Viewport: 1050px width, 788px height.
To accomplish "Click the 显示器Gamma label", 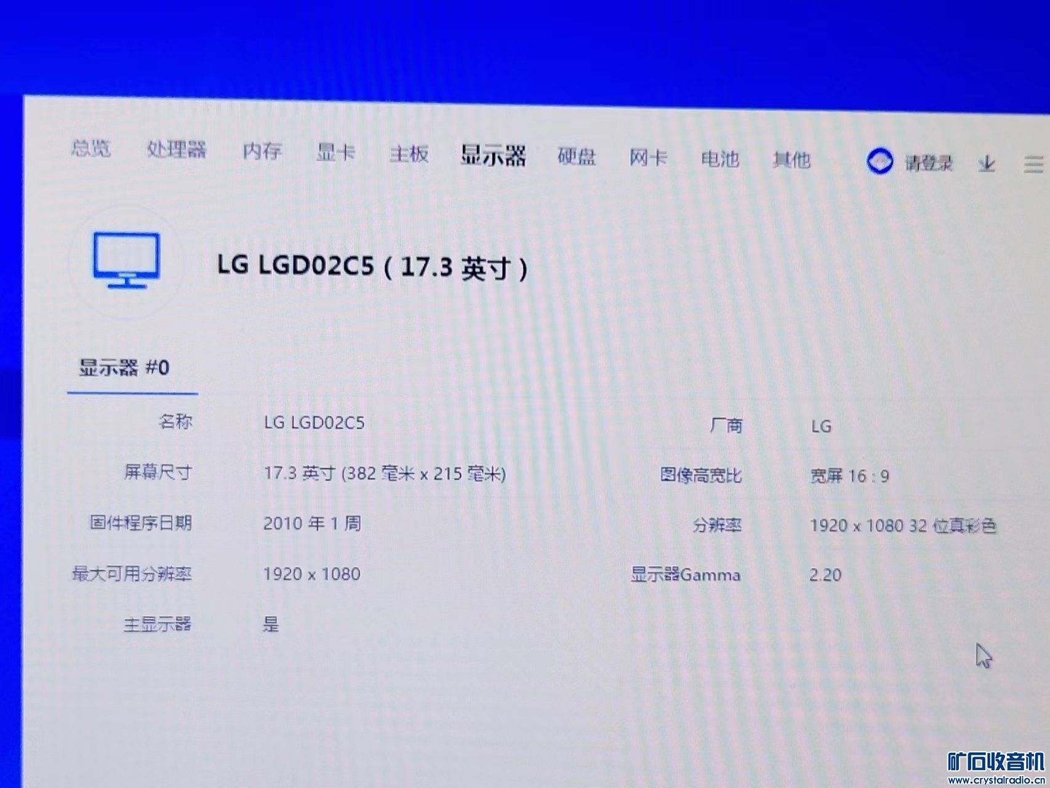I will click(x=686, y=574).
